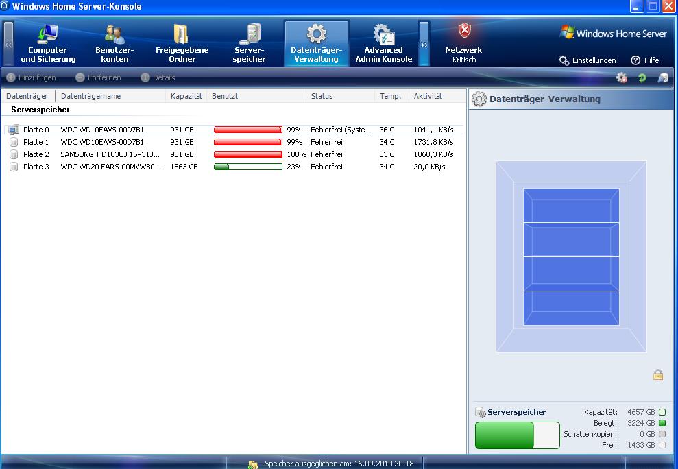Open the Computer und Sicherung tab
This screenshot has width=678, height=469.
(x=48, y=44)
